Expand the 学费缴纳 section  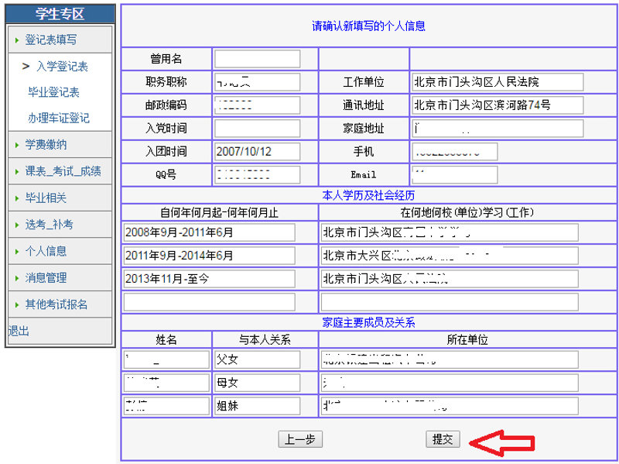pos(46,145)
